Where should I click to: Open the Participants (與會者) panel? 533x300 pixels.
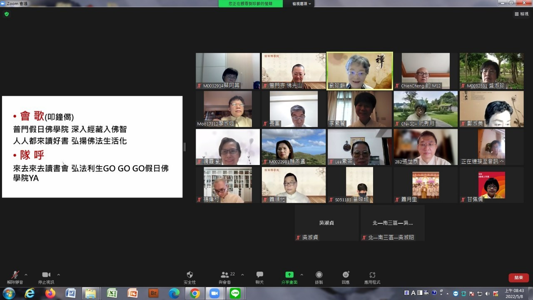point(225,275)
